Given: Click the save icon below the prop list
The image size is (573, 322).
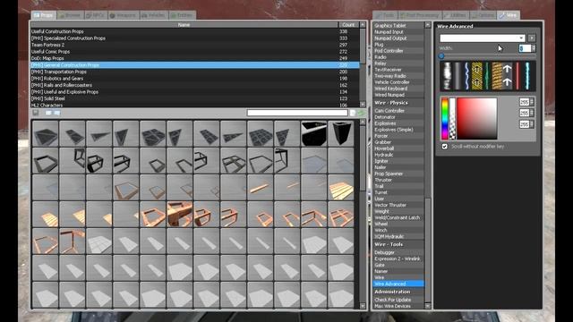Looking at the screenshot, I should [36, 113].
